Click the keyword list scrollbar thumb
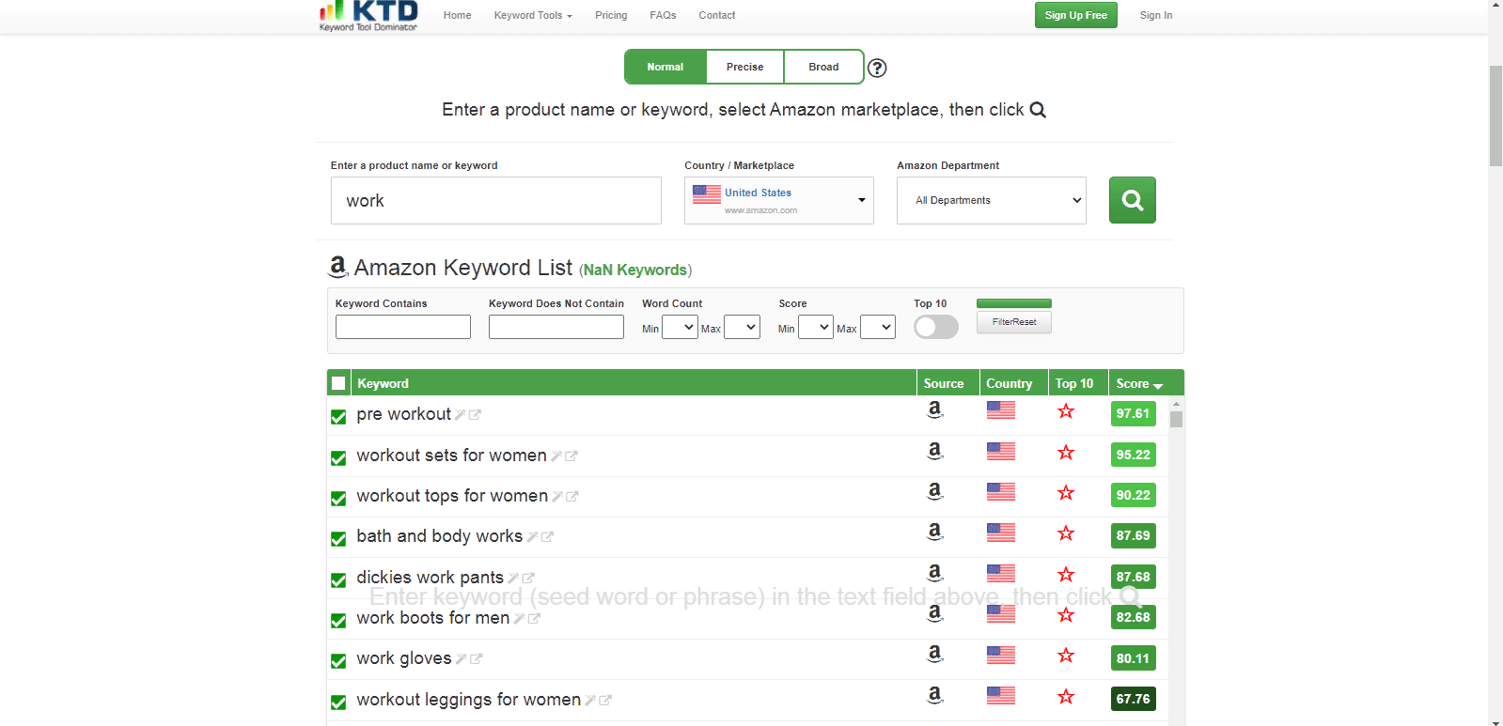 pyautogui.click(x=1176, y=419)
